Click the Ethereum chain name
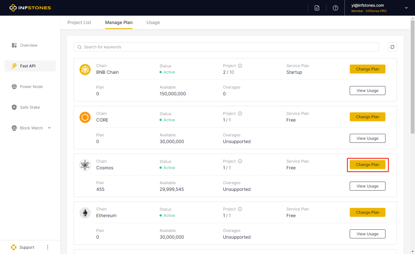 click(x=106, y=215)
